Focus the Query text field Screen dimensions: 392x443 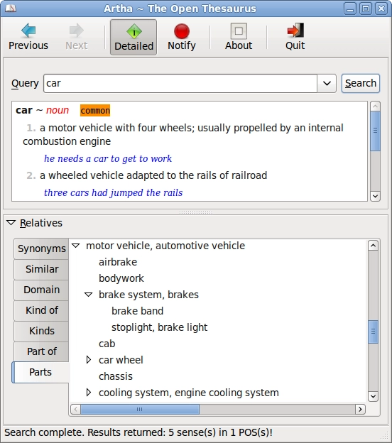pos(180,83)
